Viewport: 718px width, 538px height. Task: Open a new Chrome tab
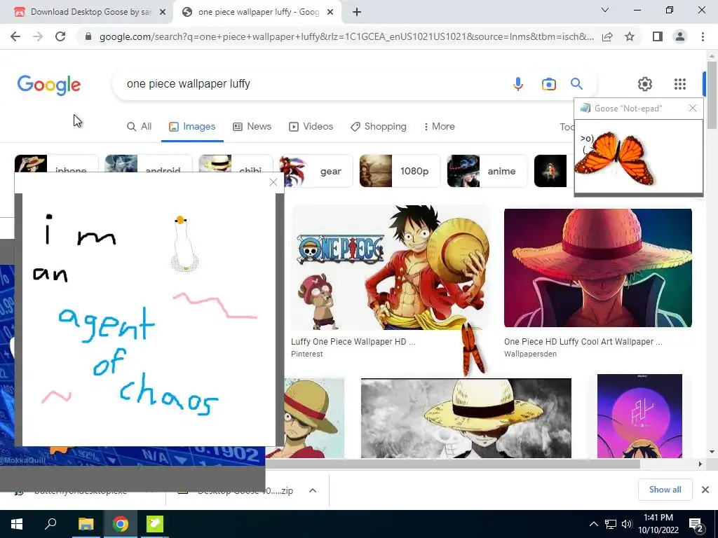point(357,12)
